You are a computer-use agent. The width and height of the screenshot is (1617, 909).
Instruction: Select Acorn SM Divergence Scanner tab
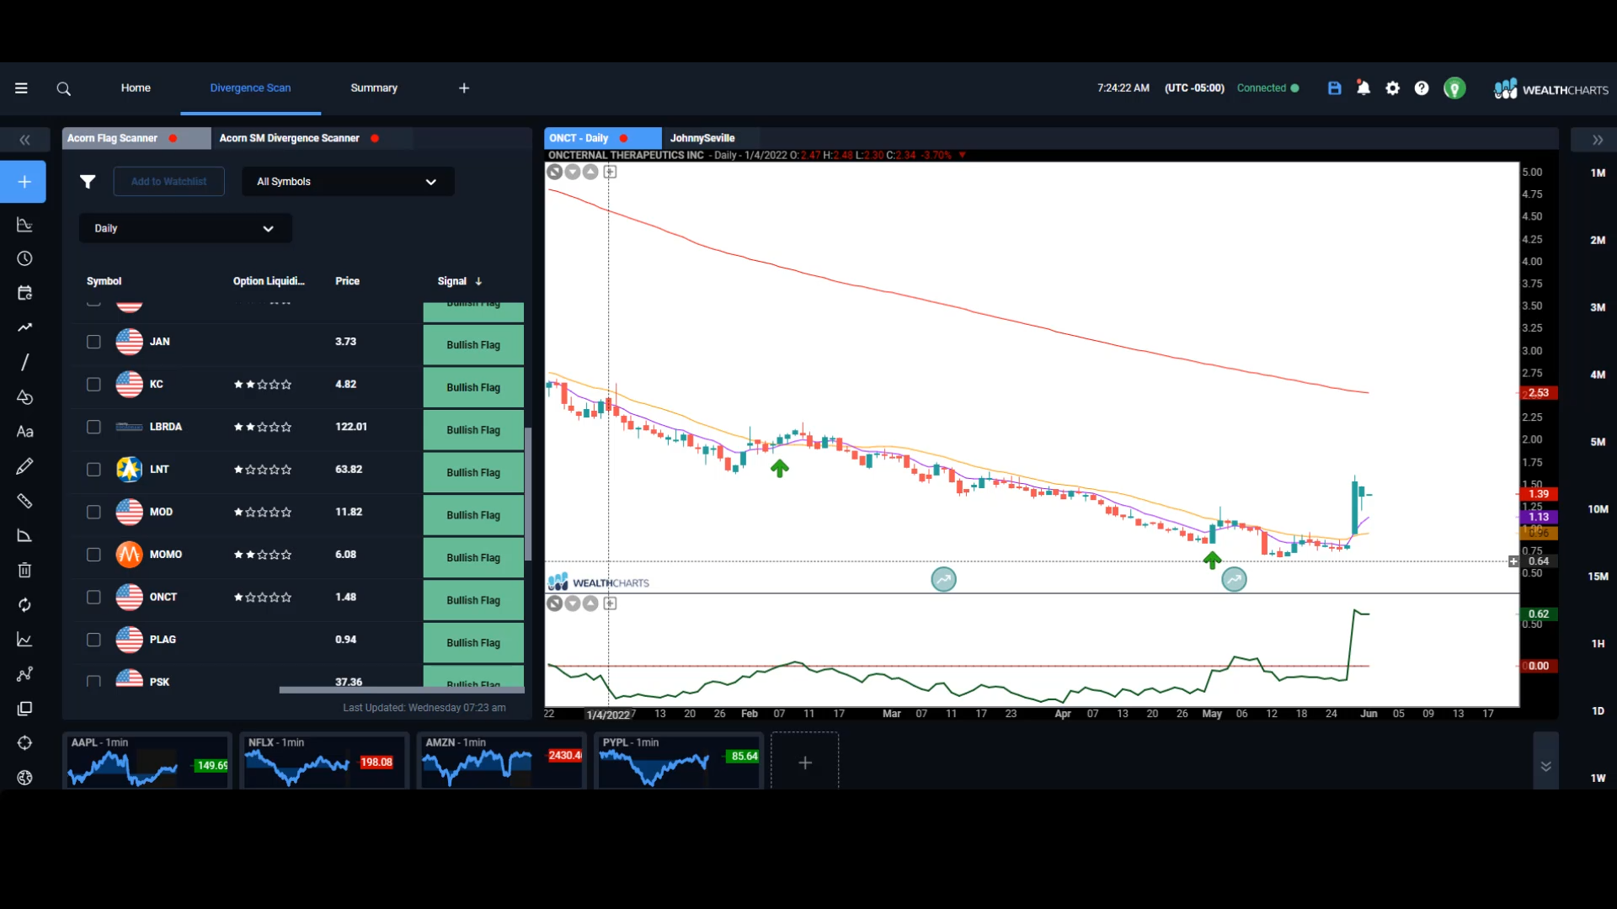311,138
